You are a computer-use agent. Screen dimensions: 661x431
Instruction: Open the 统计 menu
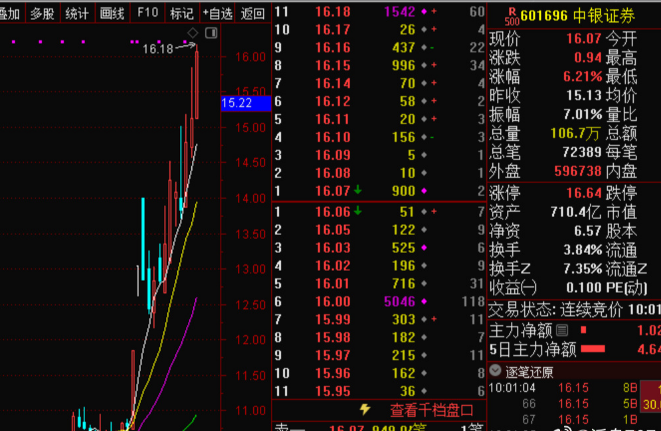[x=77, y=13]
